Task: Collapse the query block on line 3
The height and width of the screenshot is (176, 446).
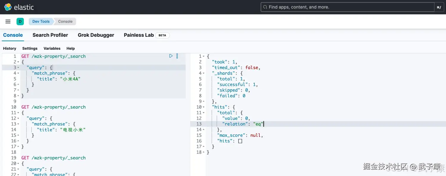Action: [18, 67]
